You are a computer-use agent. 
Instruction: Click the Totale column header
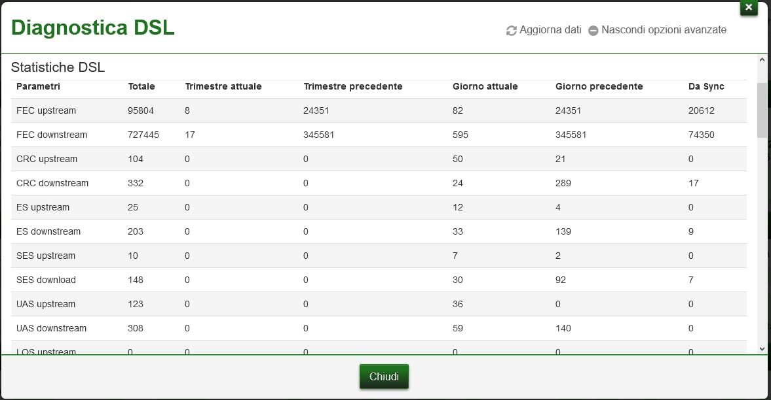pyautogui.click(x=141, y=86)
